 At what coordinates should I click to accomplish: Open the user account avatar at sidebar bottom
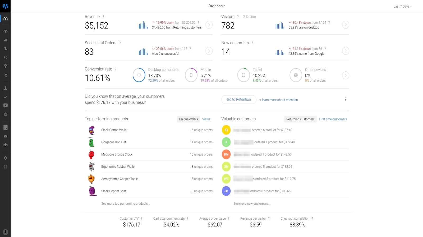click(x=5, y=232)
